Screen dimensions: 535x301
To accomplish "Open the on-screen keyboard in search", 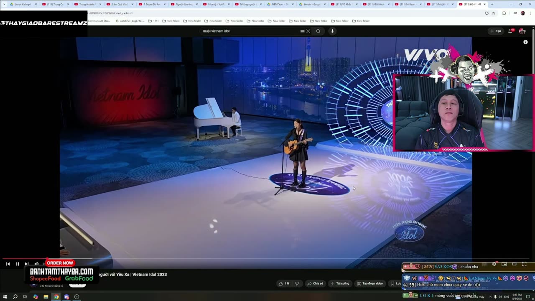I will tap(302, 31).
